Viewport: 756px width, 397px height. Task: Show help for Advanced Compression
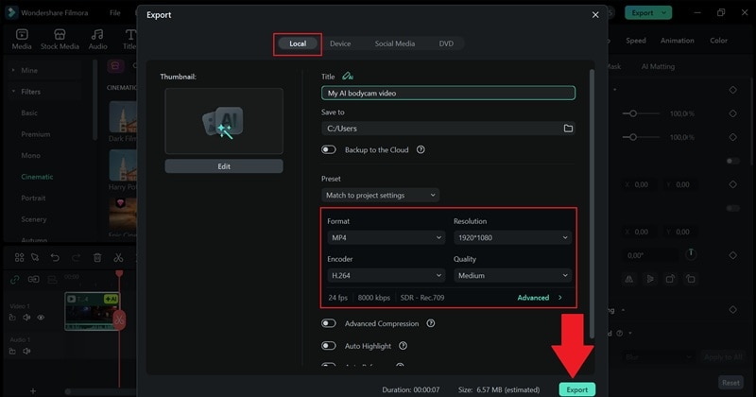coord(431,323)
